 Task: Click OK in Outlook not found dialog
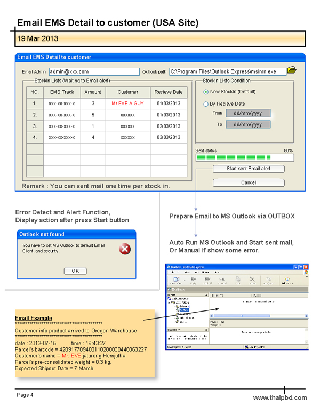point(75,271)
